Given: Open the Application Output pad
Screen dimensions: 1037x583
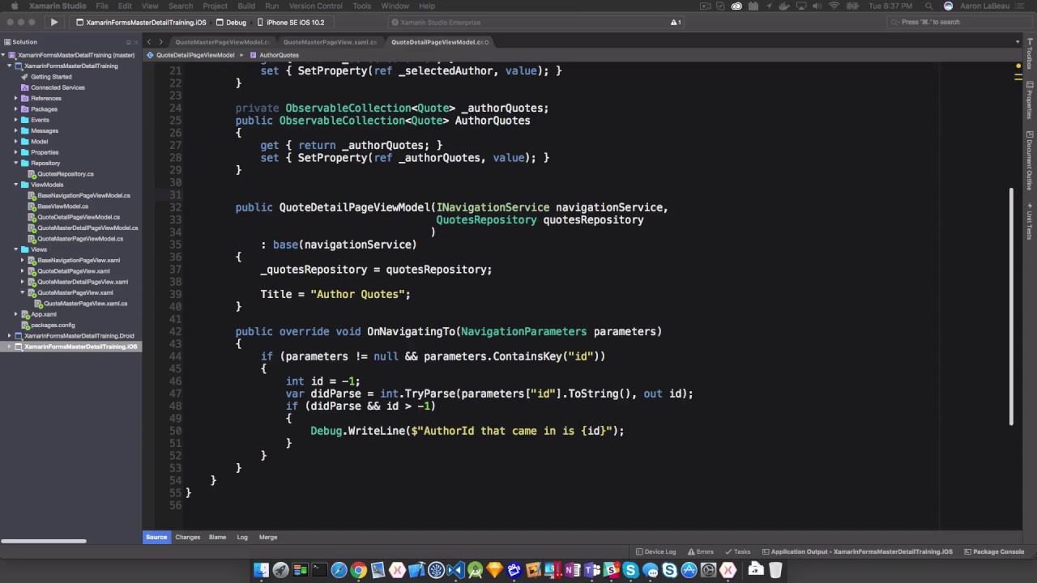Looking at the screenshot, I should (857, 551).
